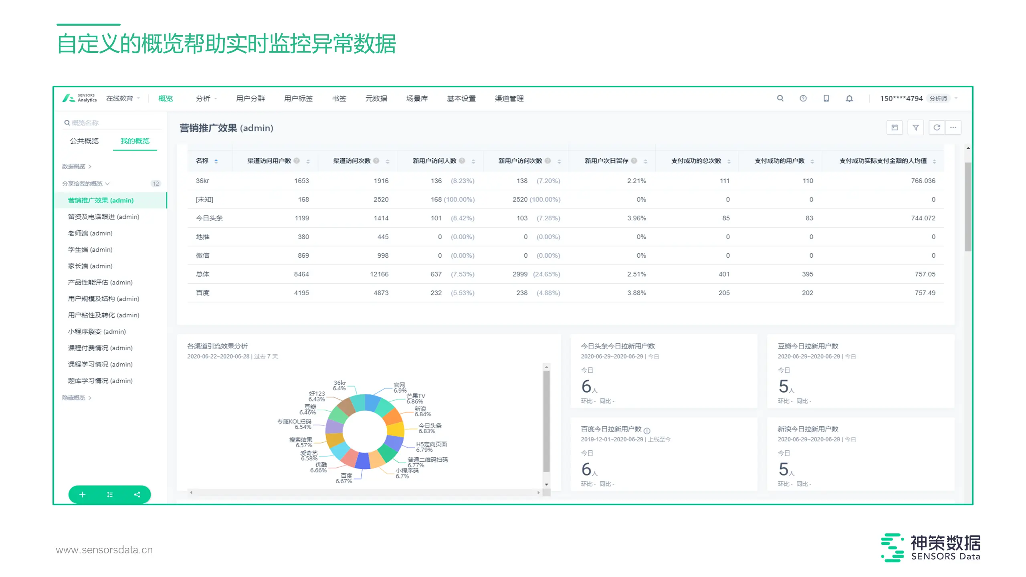Image resolution: width=1026 pixels, height=577 pixels.
Task: Open the help question-mark icon
Action: point(803,98)
